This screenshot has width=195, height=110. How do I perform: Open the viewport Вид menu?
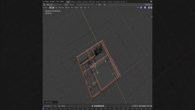[56, 8]
